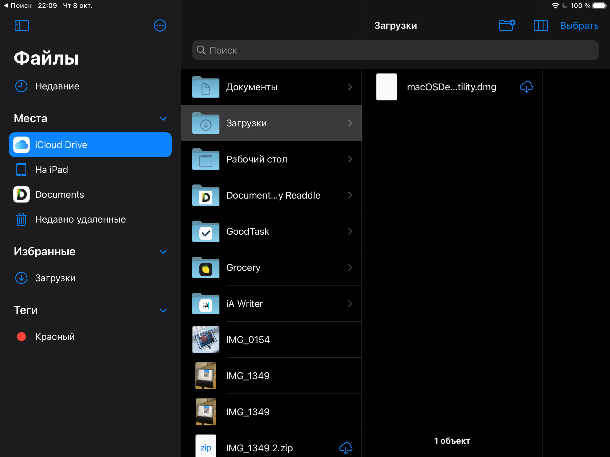The image size is (610, 457).
Task: Go back to Поиск app
Action: 18,6
